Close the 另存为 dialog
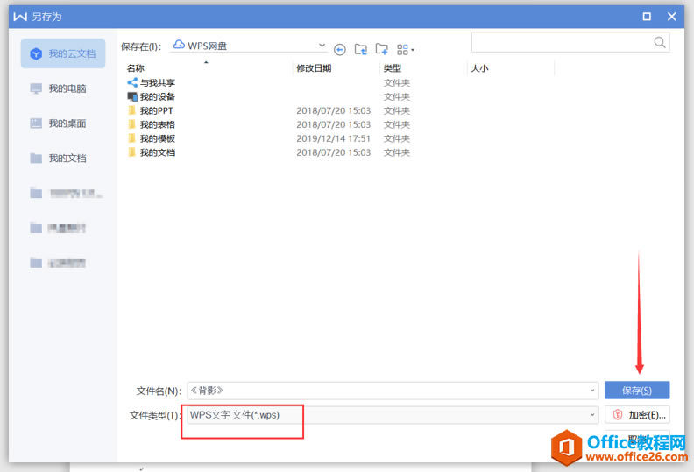 click(x=671, y=17)
